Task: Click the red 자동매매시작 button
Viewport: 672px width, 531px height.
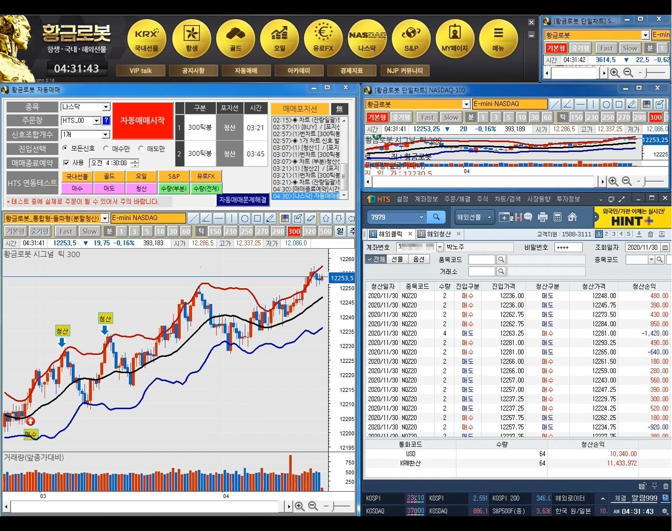Action: (143, 120)
